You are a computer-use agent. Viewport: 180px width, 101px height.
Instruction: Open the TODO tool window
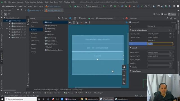coord(17,93)
